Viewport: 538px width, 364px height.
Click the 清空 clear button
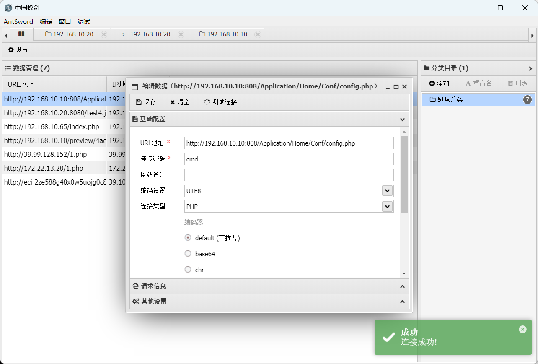click(180, 102)
